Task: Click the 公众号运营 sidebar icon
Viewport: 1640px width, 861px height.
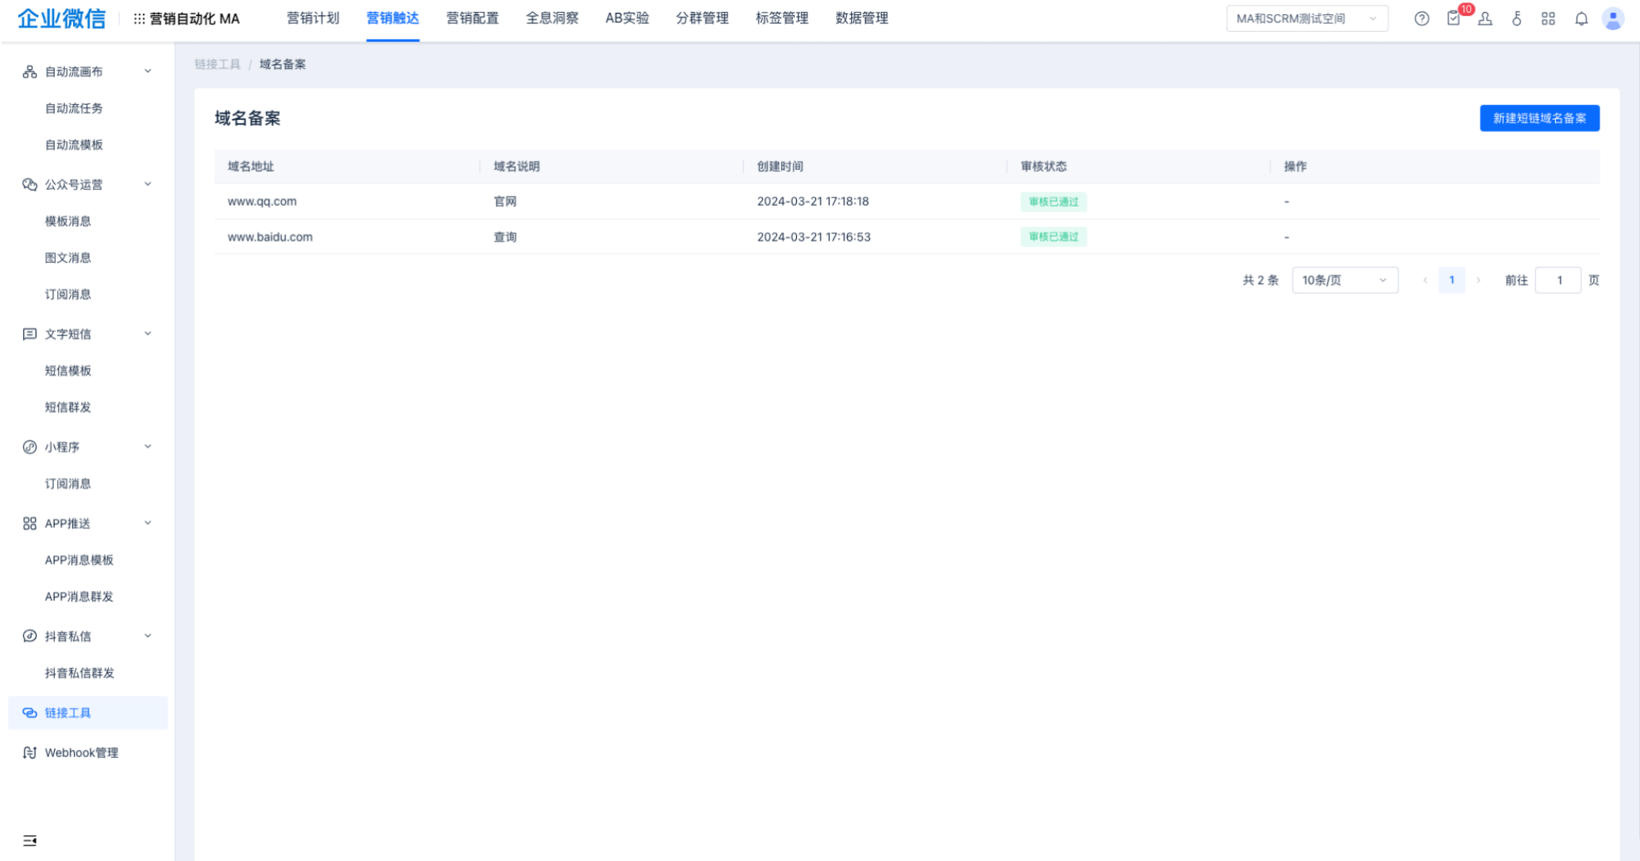Action: (x=29, y=184)
